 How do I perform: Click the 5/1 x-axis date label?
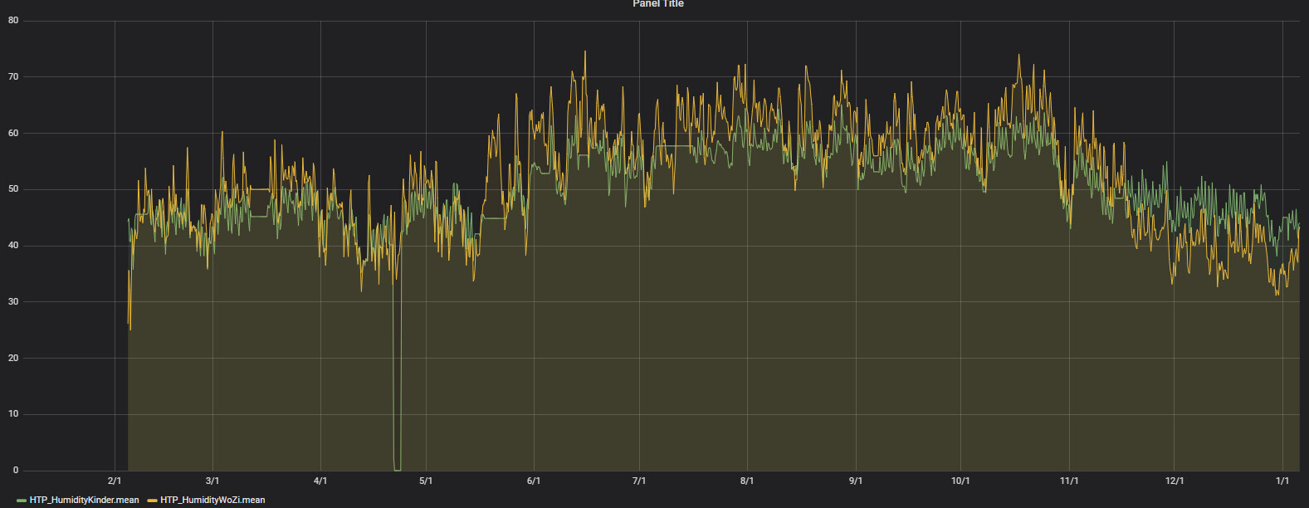pyautogui.click(x=426, y=481)
